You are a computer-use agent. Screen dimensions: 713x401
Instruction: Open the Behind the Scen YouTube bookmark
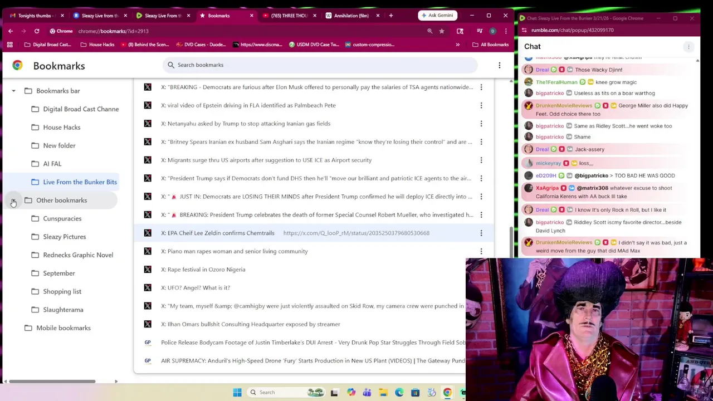click(144, 45)
